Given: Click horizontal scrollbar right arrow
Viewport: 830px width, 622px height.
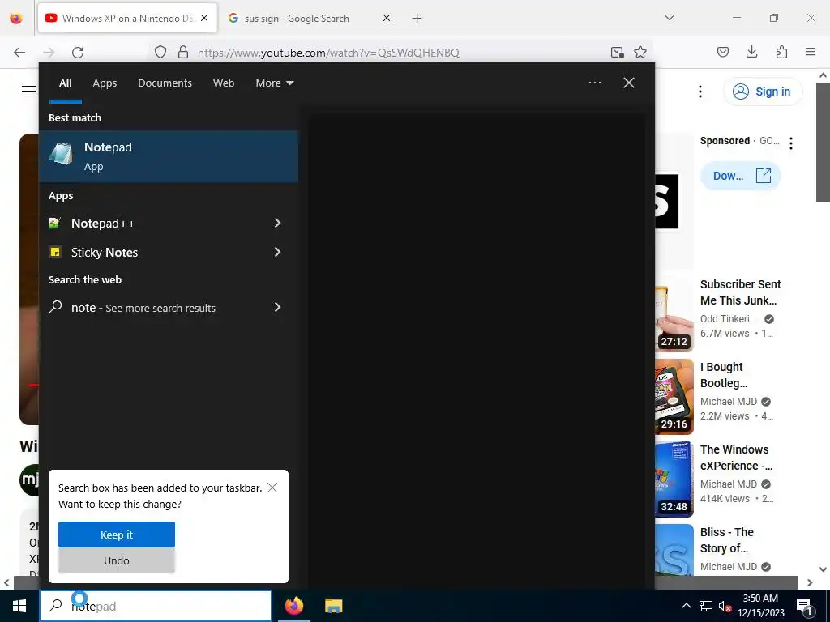Looking at the screenshot, I should 810,582.
